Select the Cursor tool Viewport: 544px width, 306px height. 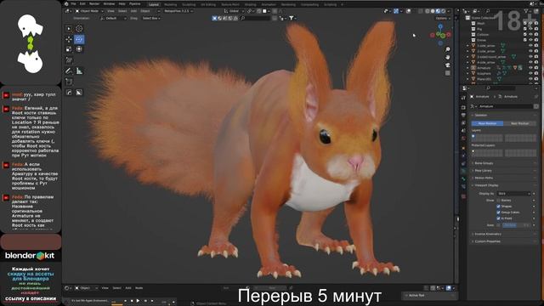click(79, 28)
